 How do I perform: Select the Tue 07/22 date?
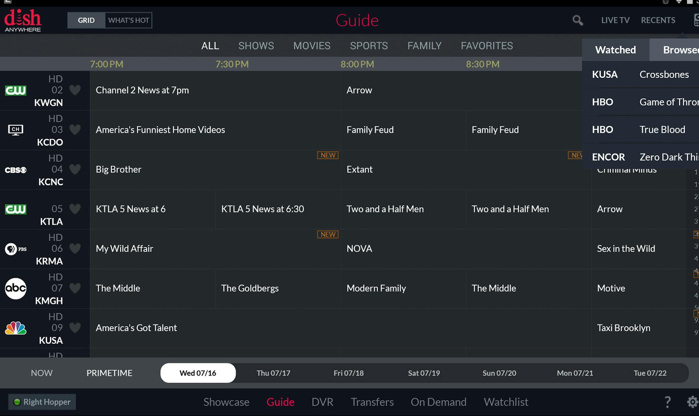tap(650, 373)
